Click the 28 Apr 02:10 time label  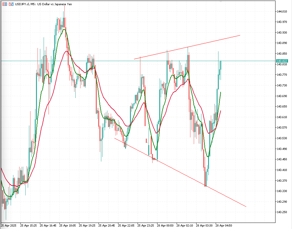click(185, 225)
